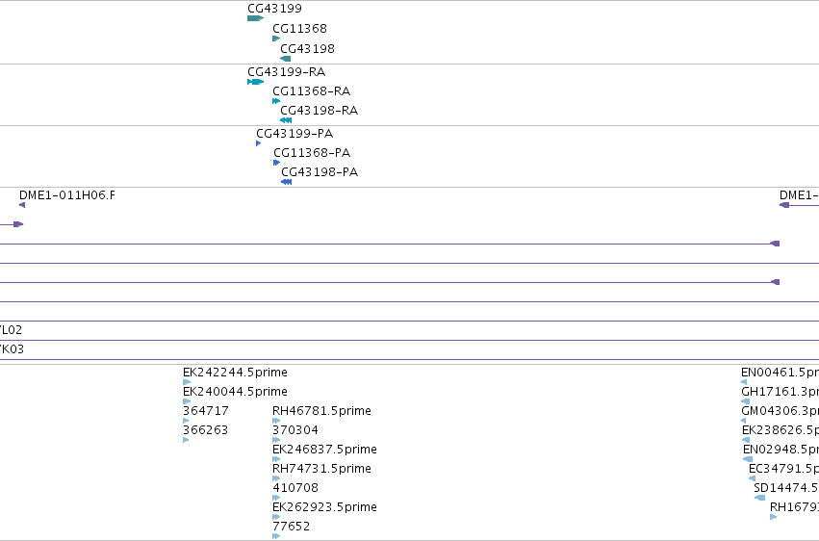Click the CG11368-PA protein glyph

coord(277,163)
